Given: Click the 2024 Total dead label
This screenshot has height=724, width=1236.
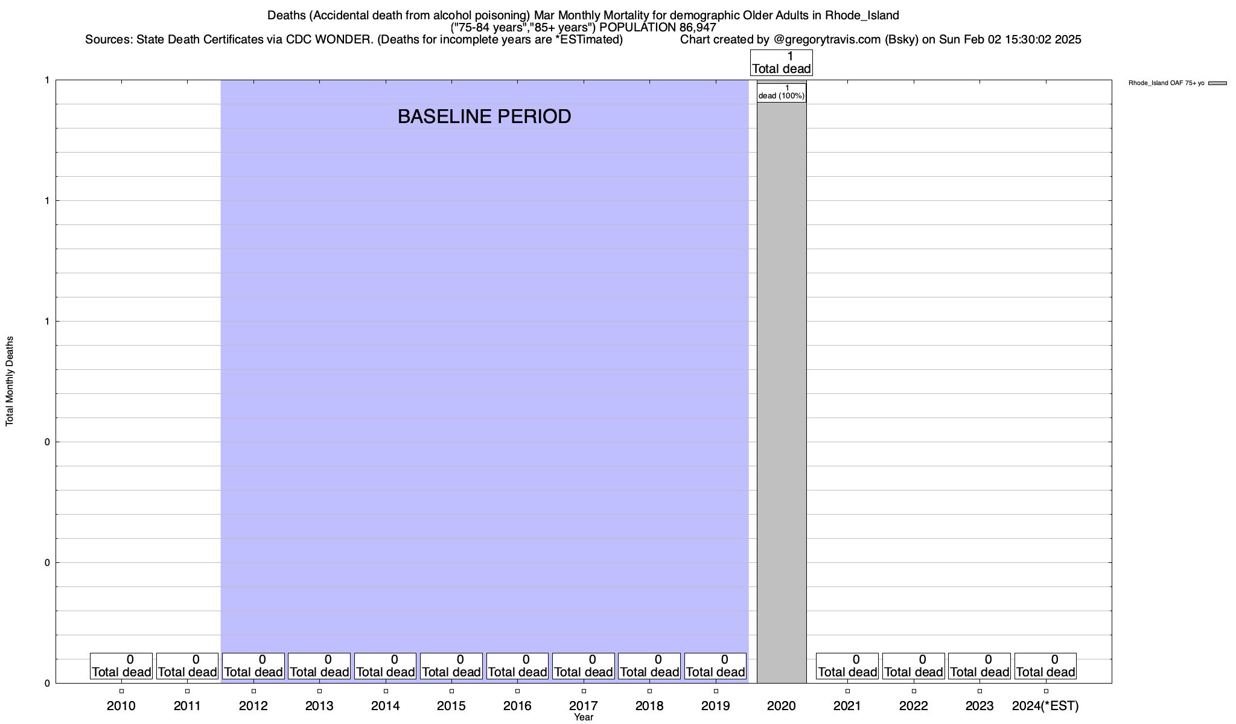Looking at the screenshot, I should point(1045,666).
